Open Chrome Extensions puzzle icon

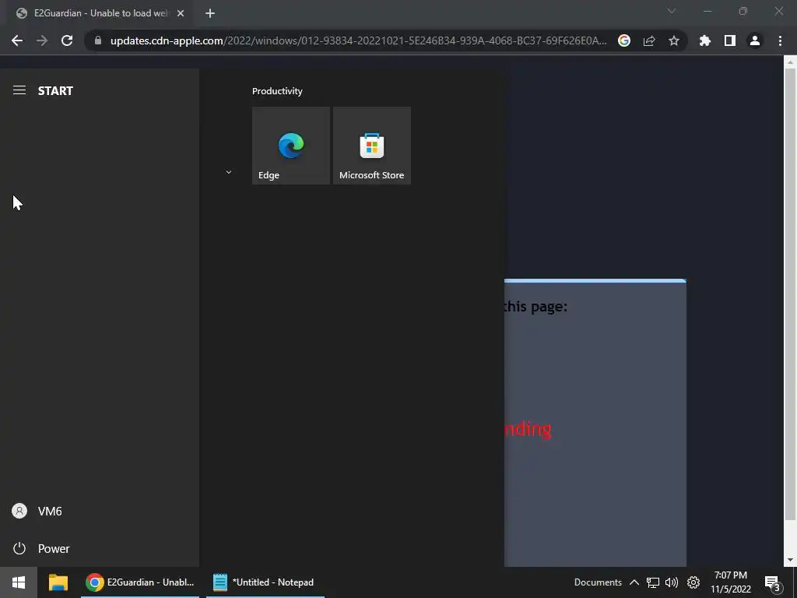pos(704,40)
